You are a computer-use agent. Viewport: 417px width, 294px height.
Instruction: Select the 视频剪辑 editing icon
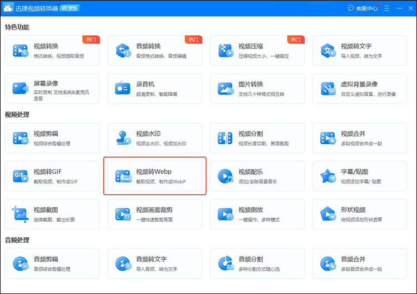[21, 138]
